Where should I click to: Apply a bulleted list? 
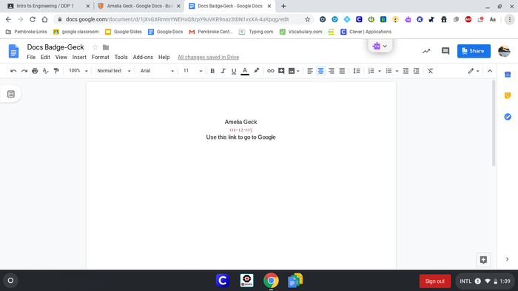click(x=388, y=71)
